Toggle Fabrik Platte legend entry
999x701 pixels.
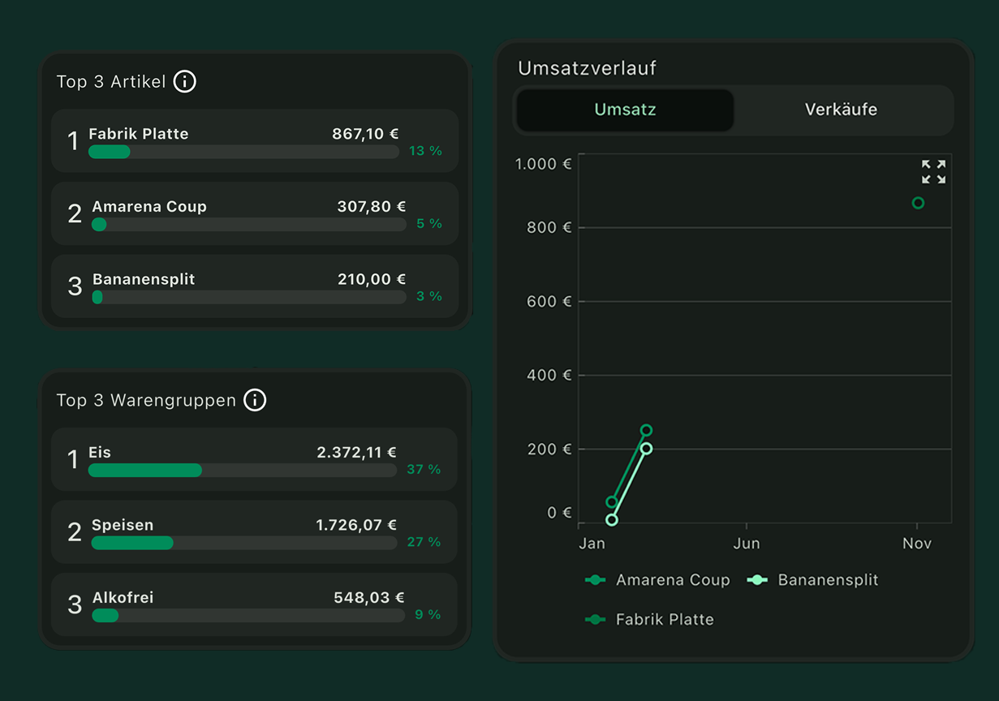coord(649,620)
